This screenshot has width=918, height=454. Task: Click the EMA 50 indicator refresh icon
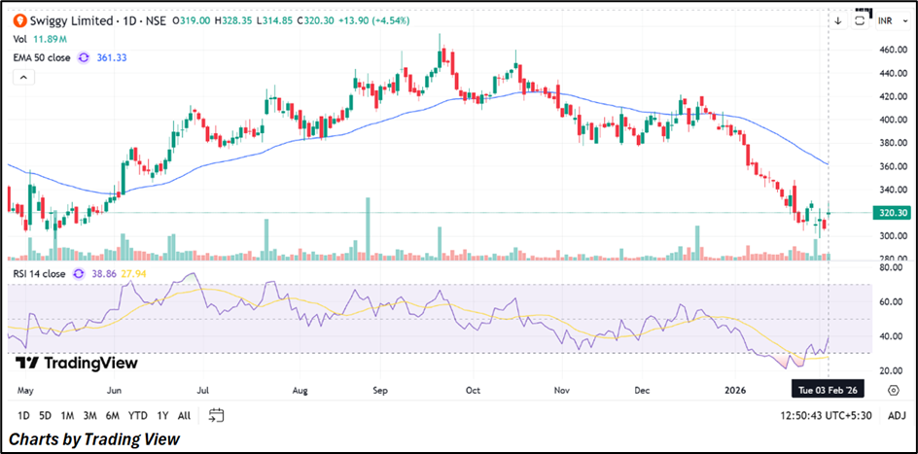tap(83, 58)
